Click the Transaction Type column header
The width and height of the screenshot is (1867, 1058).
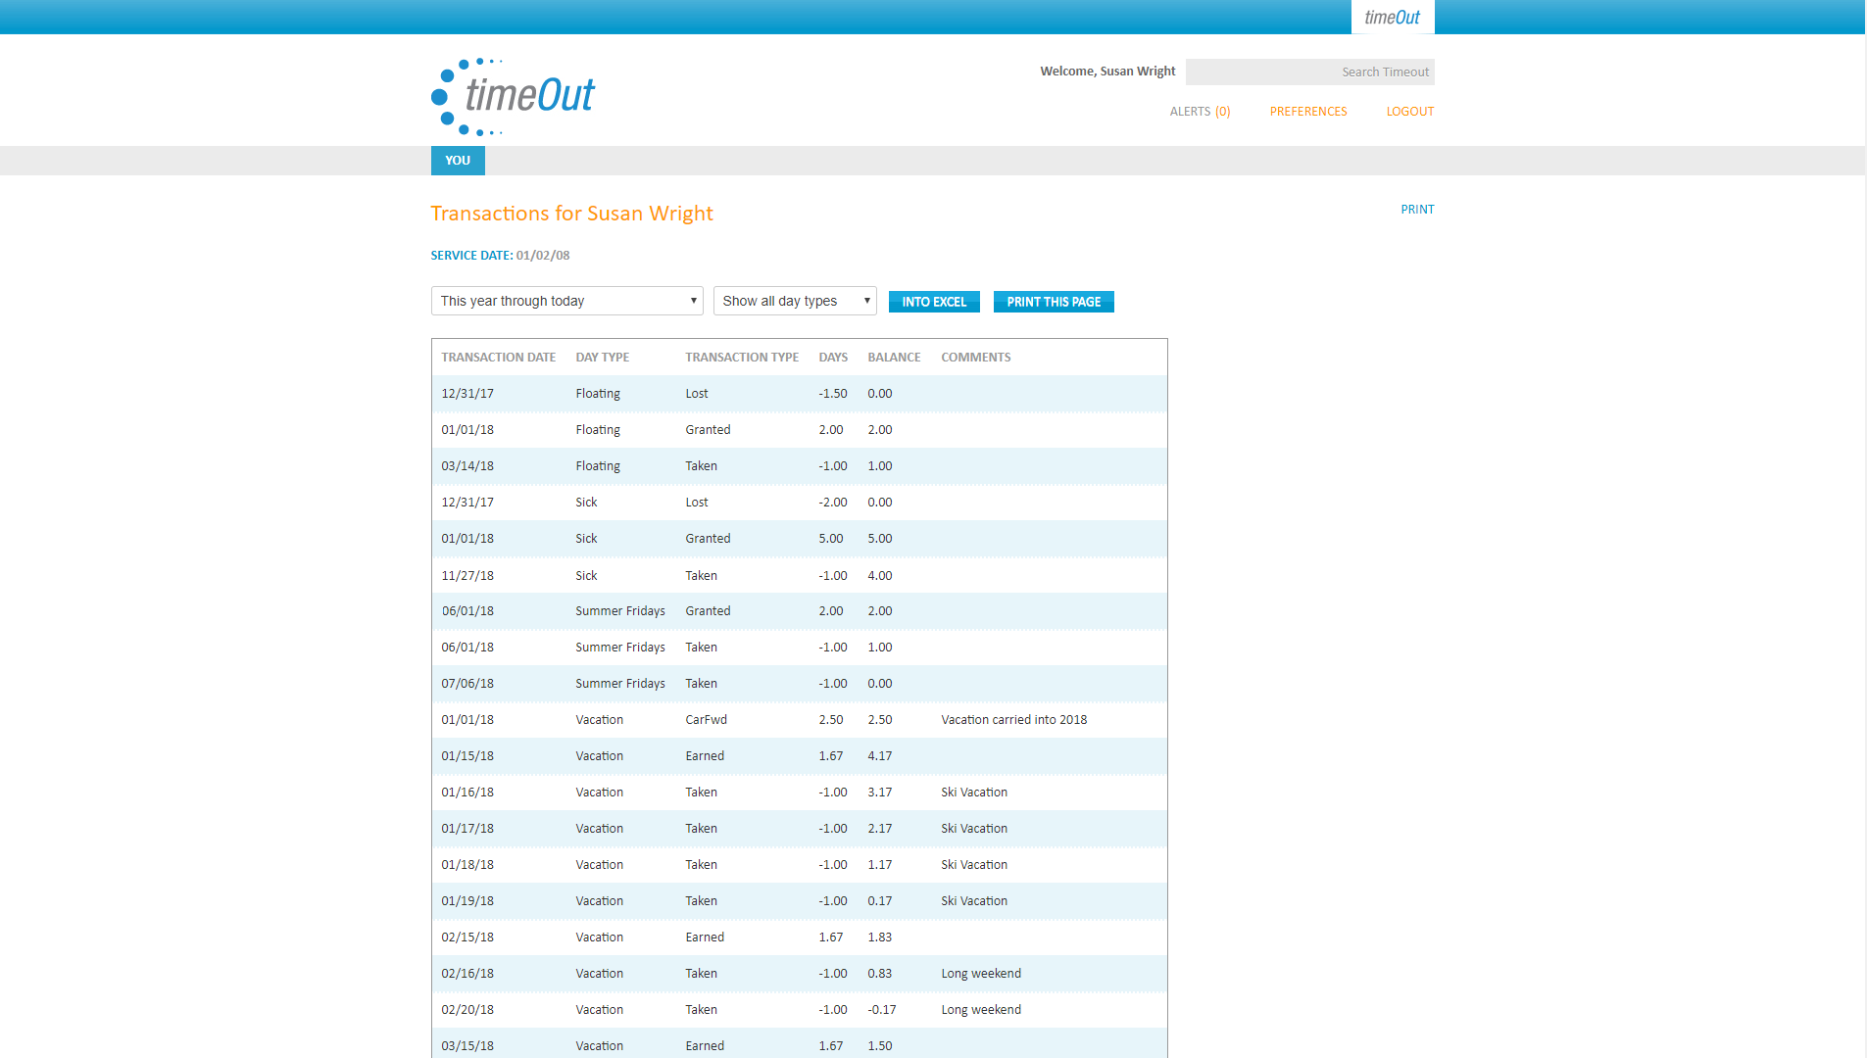(742, 358)
